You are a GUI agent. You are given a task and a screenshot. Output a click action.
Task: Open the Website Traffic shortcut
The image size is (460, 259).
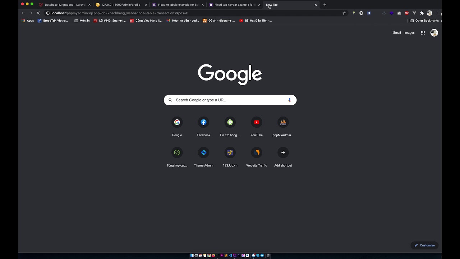point(257,157)
